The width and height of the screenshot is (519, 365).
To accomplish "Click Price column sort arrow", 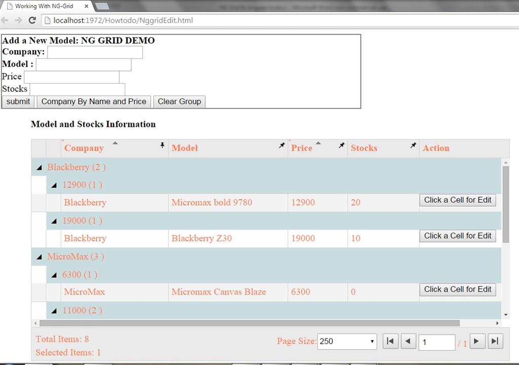I will point(318,143).
